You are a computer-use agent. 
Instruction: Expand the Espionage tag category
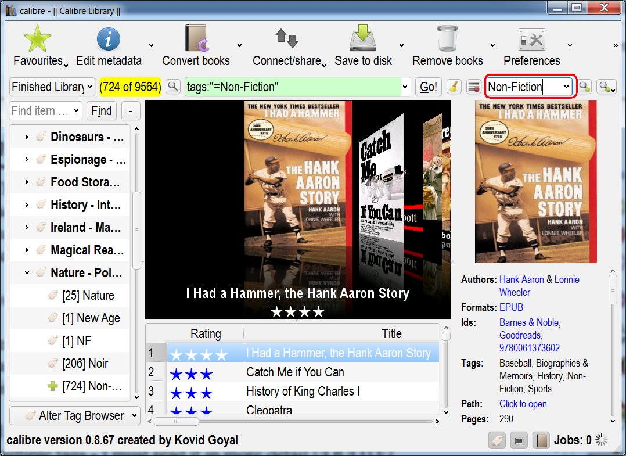click(x=27, y=159)
